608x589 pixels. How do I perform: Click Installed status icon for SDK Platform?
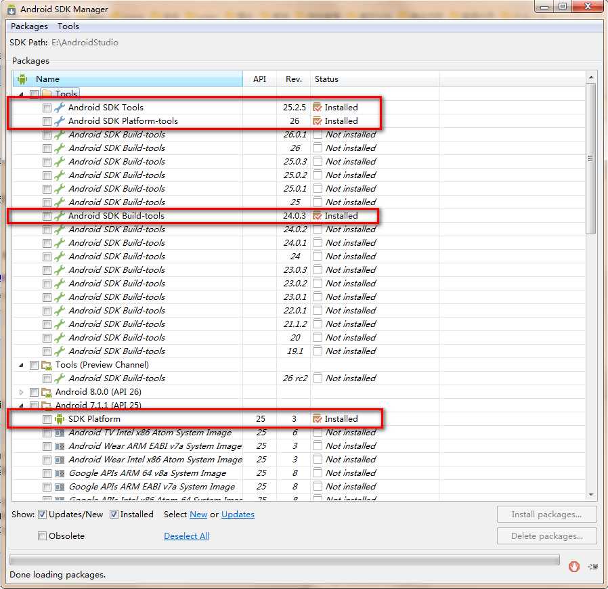point(317,419)
